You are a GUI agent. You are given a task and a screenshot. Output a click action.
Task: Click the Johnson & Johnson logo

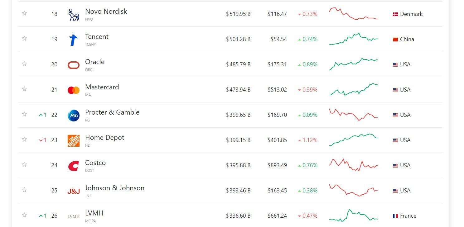(74, 191)
